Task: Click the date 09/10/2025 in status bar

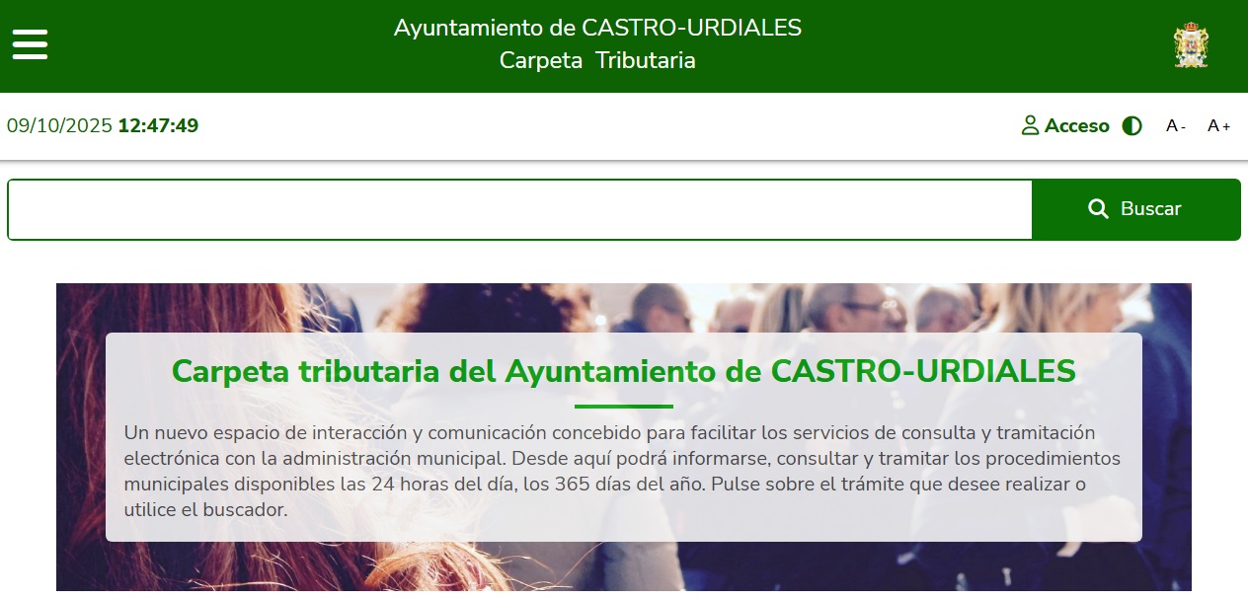Action: [x=59, y=125]
